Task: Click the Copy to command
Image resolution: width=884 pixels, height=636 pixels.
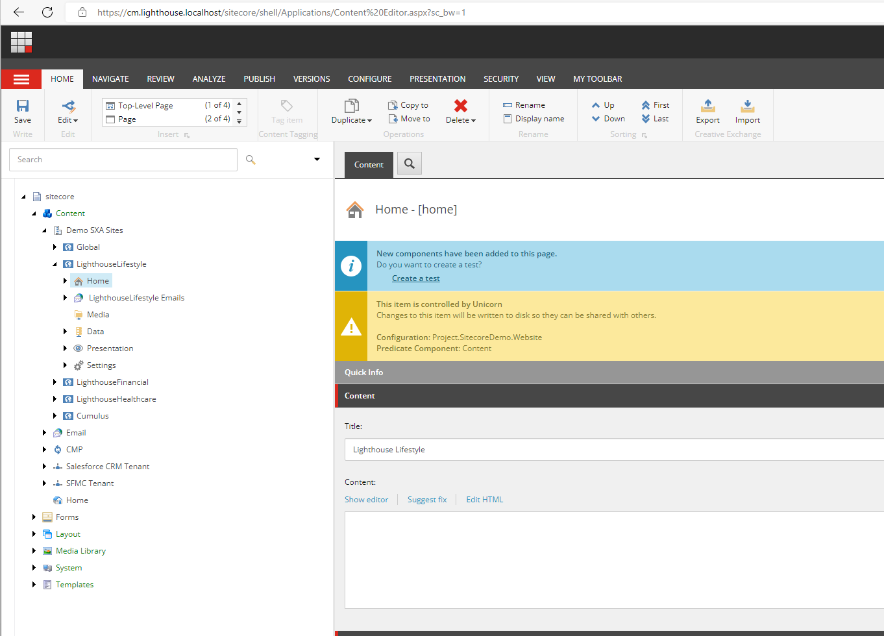Action: pyautogui.click(x=408, y=105)
